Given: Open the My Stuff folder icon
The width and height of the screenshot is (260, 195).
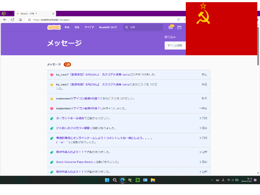Looking at the screenshot, I should tap(179, 27).
